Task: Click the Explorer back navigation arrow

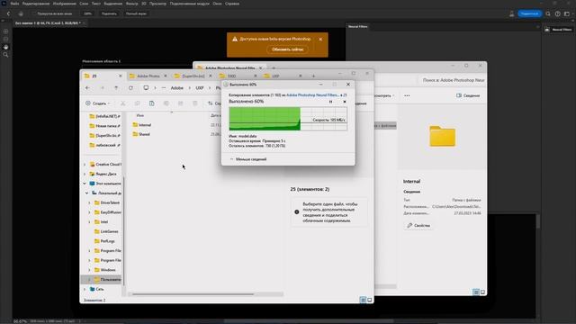Action: (87, 88)
